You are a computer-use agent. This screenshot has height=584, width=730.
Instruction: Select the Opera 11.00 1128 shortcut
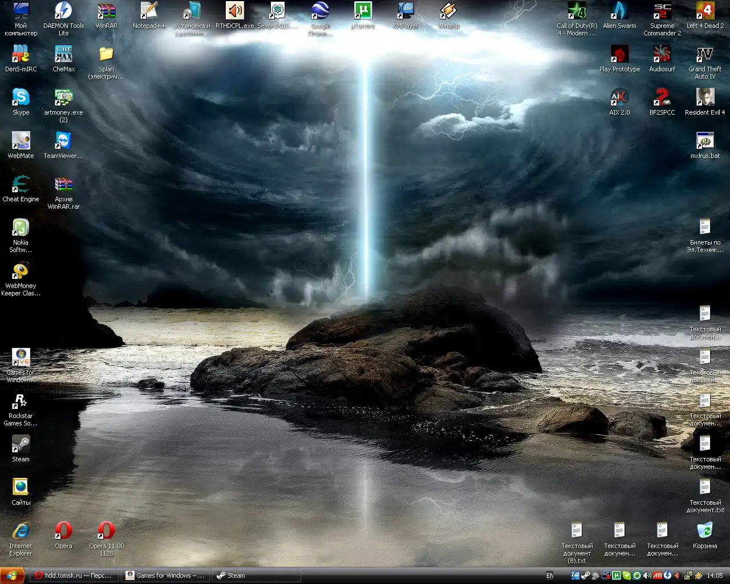tap(106, 532)
